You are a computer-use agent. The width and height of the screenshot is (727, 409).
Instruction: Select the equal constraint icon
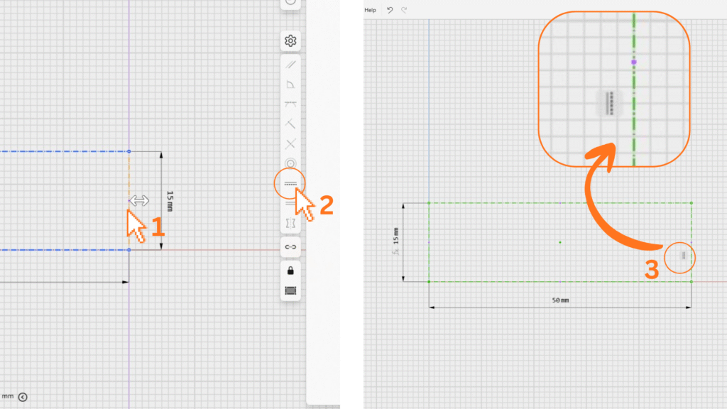[290, 204]
